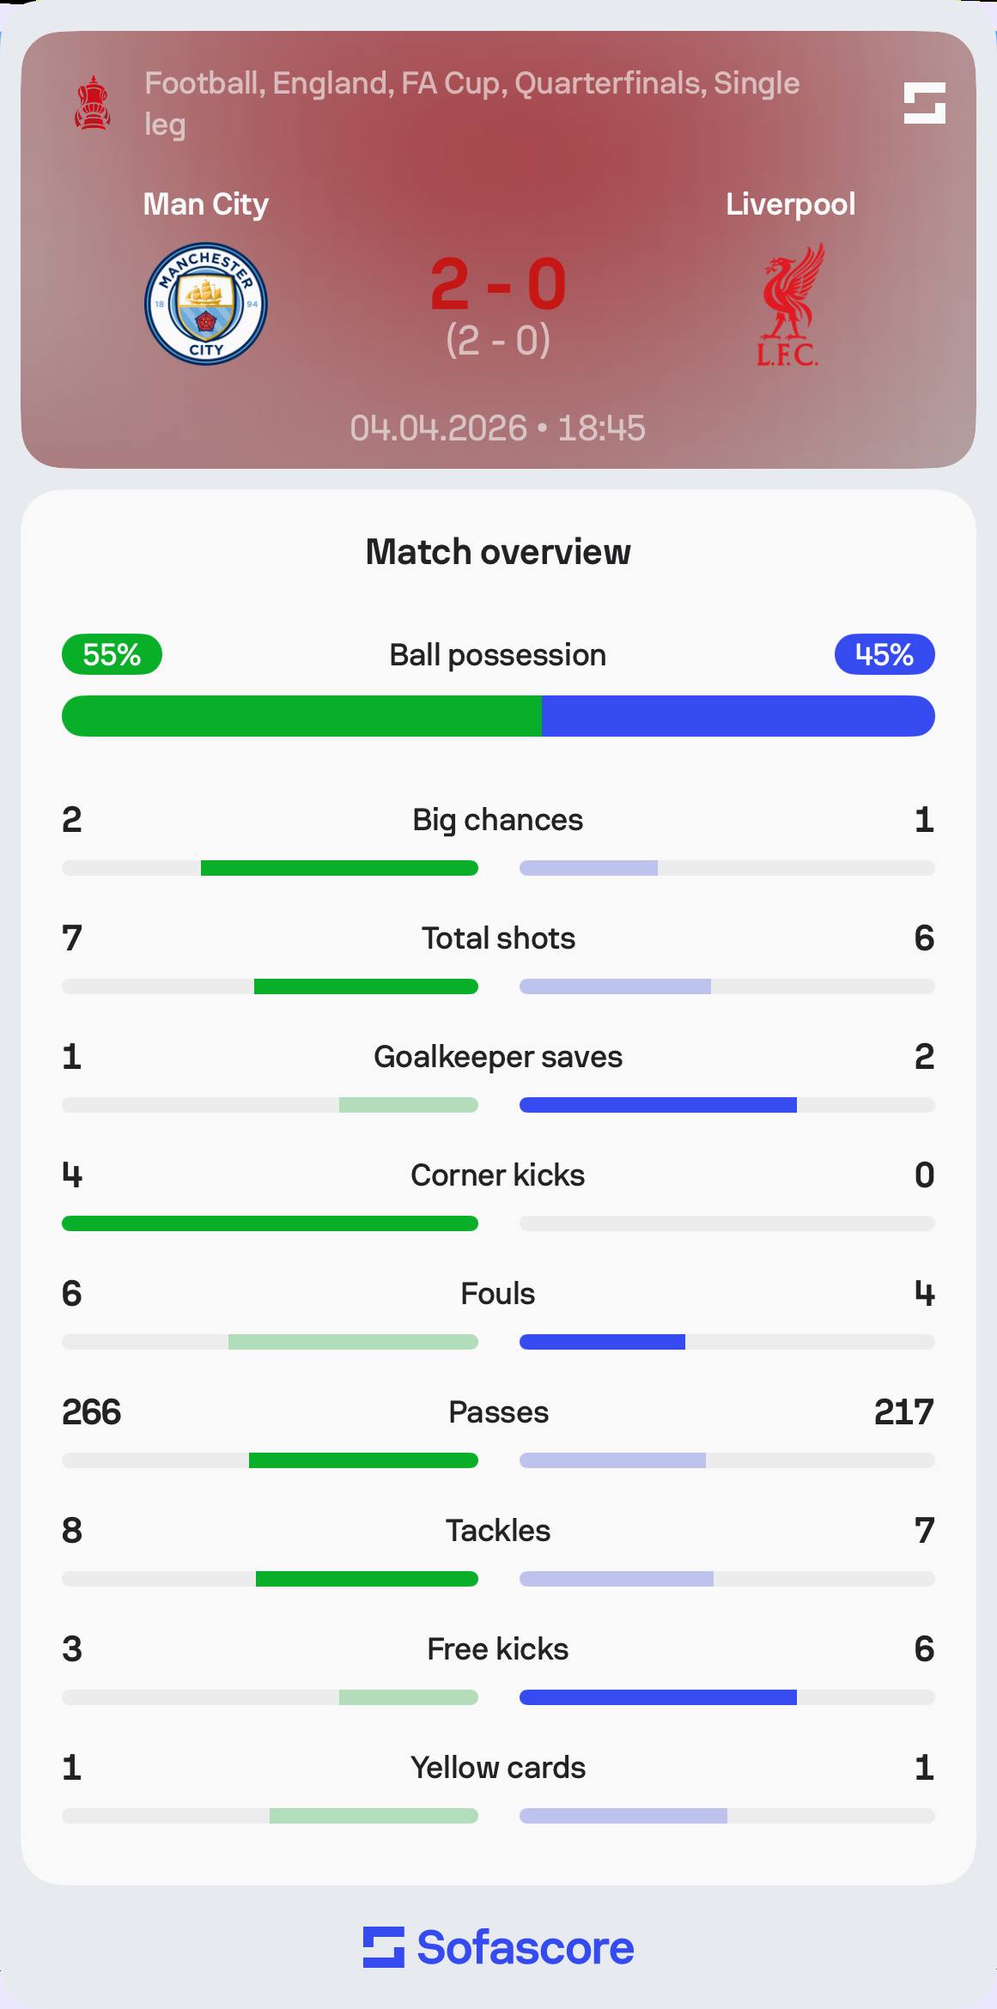Screen dimensions: 997x2009
Task: Click the blue ball possession bar segment
Action: 738,716
